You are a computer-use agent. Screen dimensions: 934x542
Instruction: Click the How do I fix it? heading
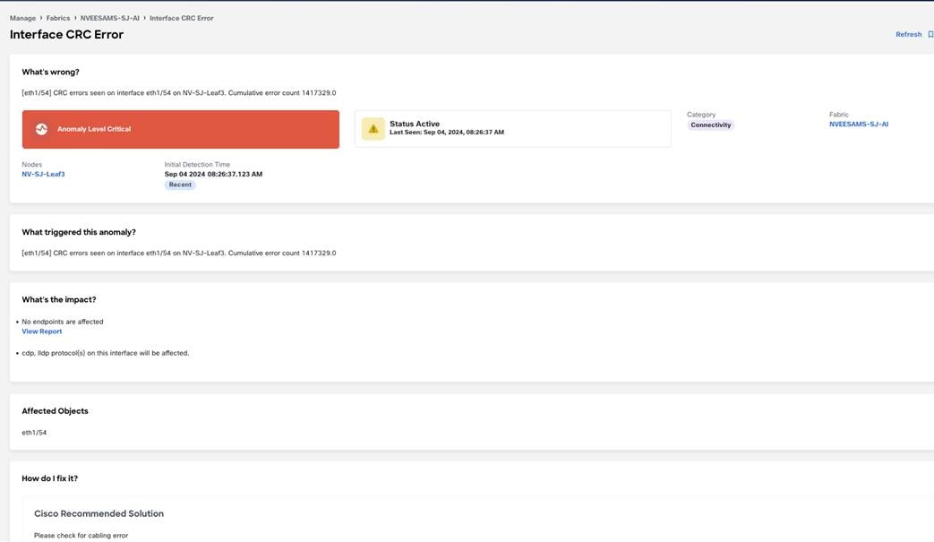coord(49,478)
